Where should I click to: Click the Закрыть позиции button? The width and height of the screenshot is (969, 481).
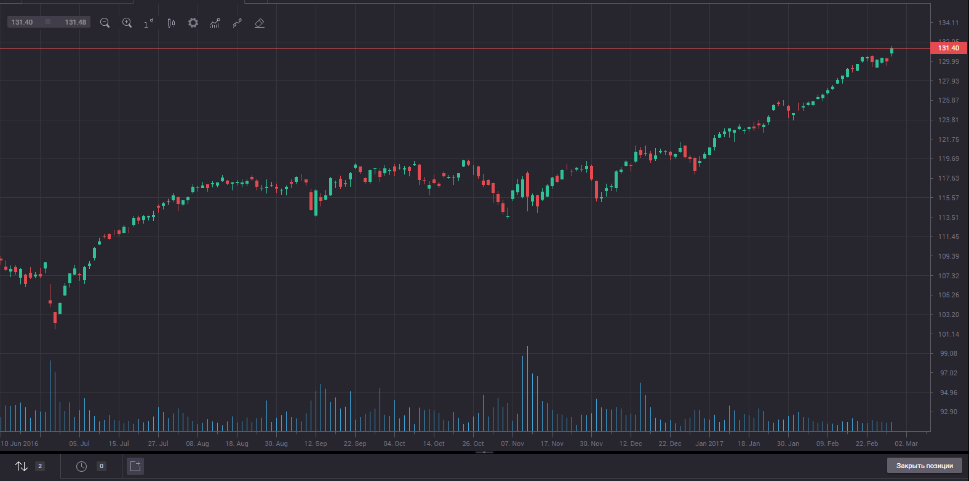(x=925, y=466)
